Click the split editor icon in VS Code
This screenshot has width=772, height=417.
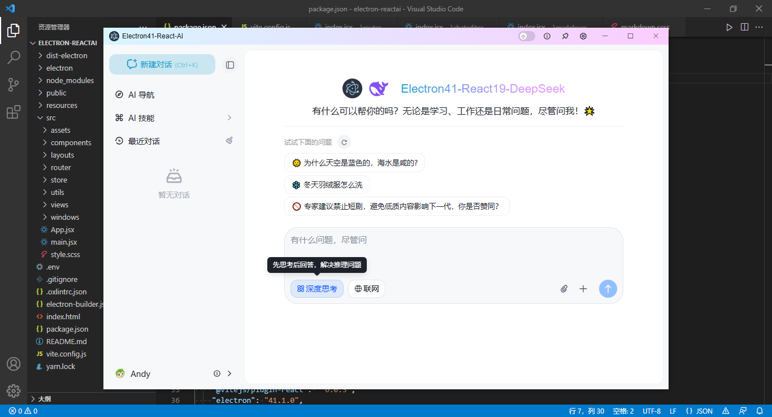pyautogui.click(x=744, y=27)
